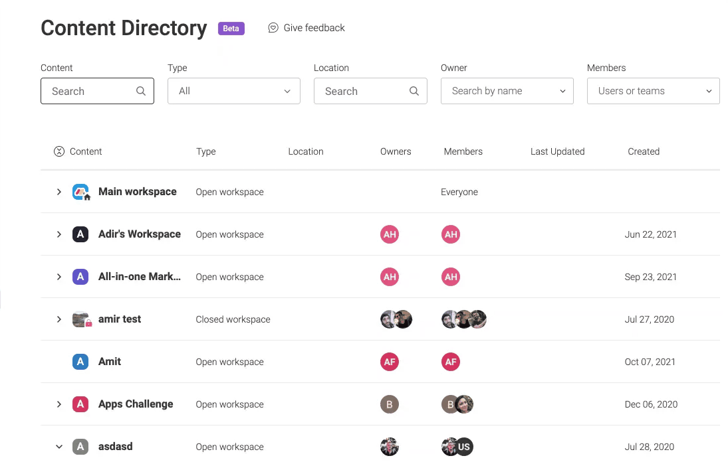Viewport: 728px width, 462px height.
Task: Click the Jul 28, 2020 created date
Action: click(649, 447)
